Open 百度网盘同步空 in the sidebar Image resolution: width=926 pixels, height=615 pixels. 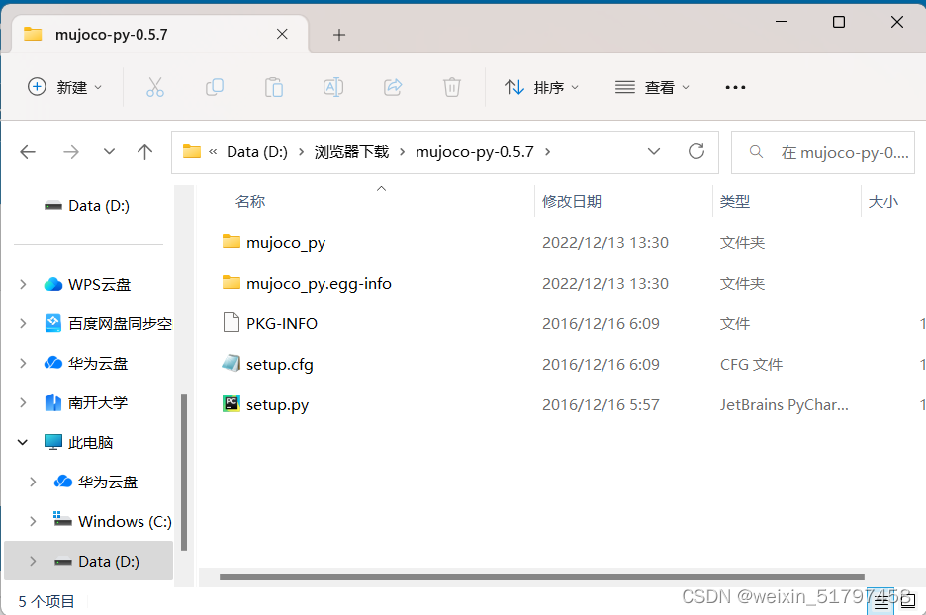pos(120,323)
